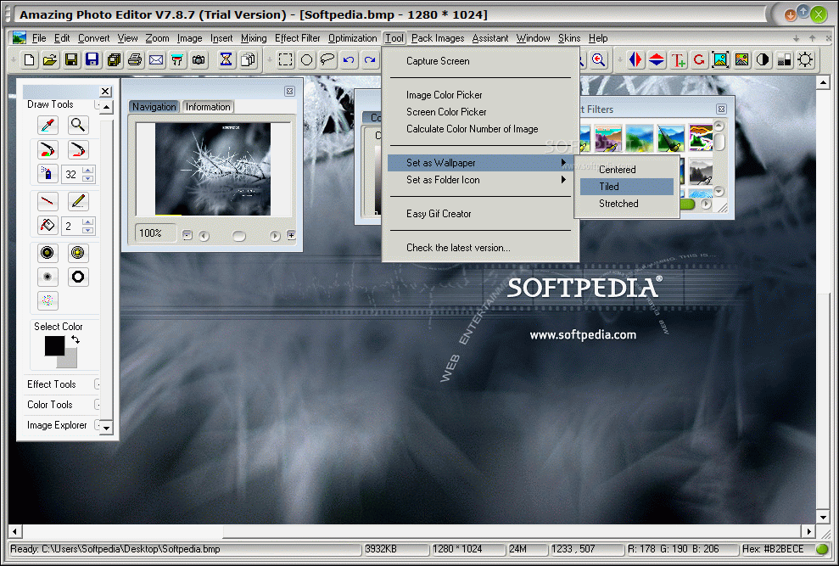Click the 100% zoom field
This screenshot has width=839, height=566.
(x=155, y=233)
